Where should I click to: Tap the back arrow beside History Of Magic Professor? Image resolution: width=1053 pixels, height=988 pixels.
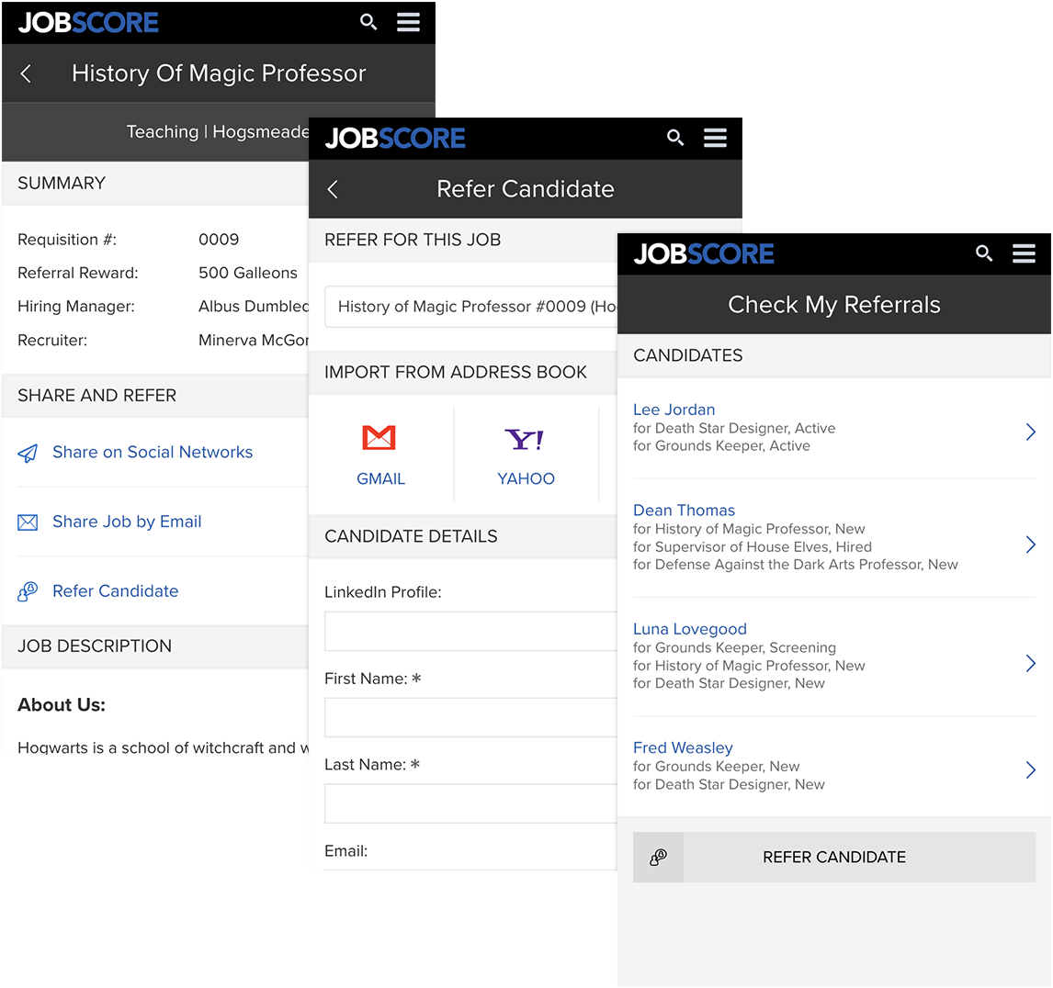26,72
